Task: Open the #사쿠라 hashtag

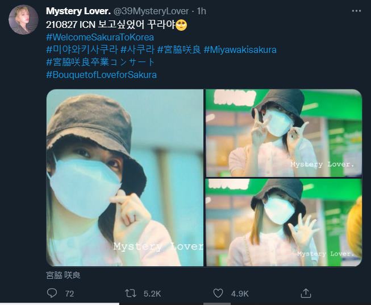Action: click(137, 50)
